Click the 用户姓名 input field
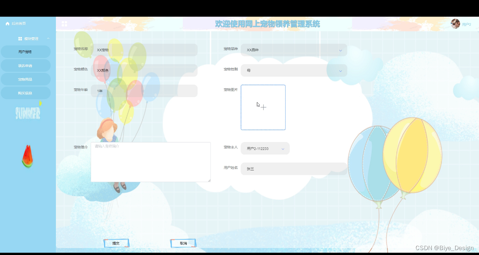Viewport: 479px width, 255px height. [x=294, y=169]
